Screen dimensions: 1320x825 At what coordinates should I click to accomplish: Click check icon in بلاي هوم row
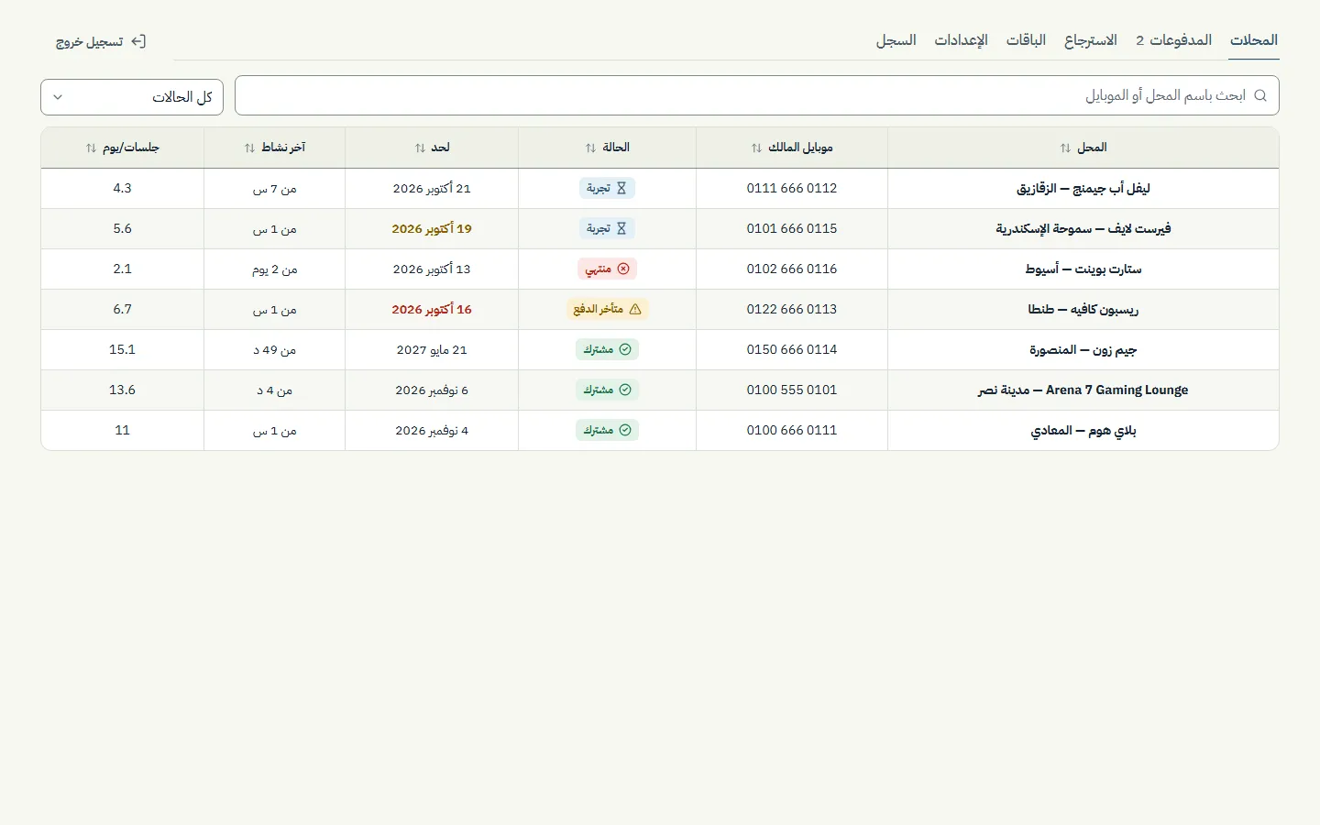(625, 430)
